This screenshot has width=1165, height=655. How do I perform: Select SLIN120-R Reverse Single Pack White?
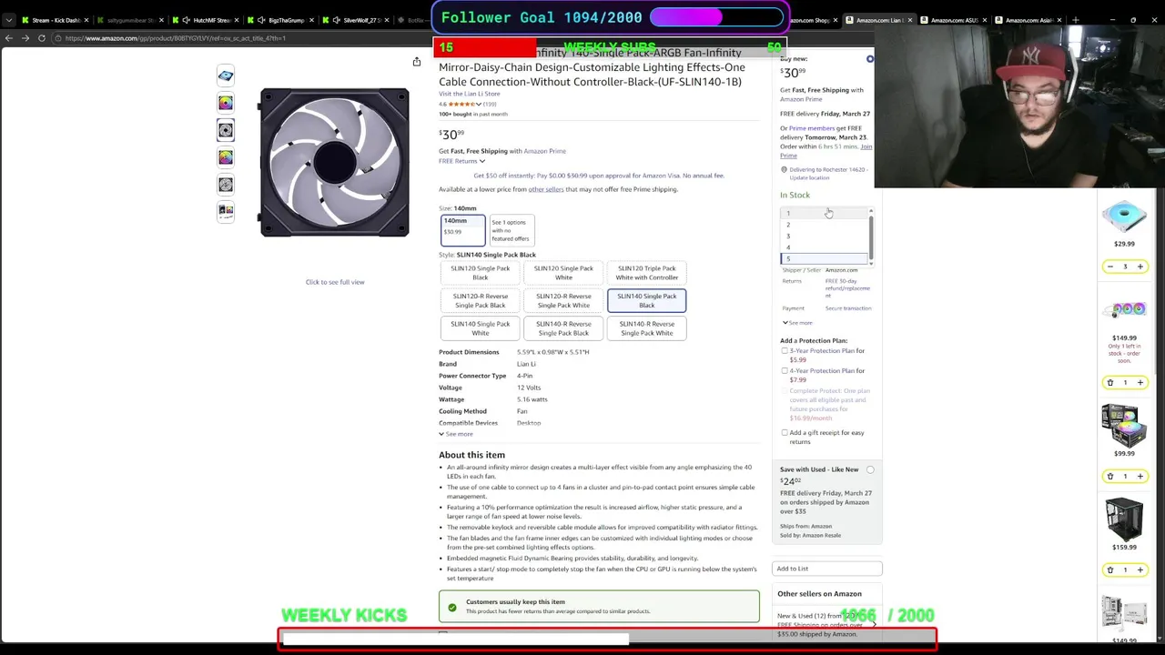tap(563, 300)
